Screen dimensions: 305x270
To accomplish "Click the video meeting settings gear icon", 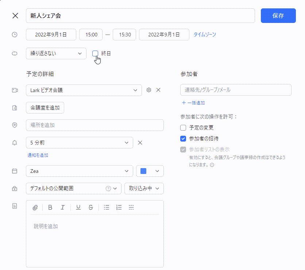I will [x=149, y=90].
